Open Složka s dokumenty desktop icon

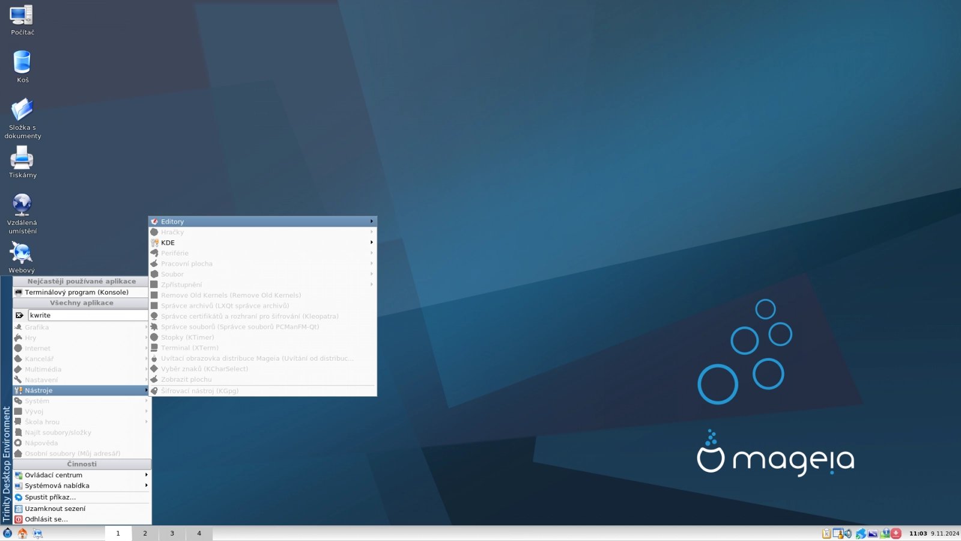click(x=22, y=118)
